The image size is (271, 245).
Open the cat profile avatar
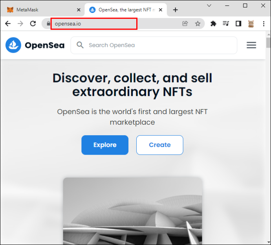pos(251,24)
